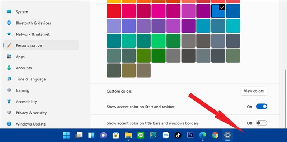
Task: Open the Windows Start menu
Action: point(66,135)
